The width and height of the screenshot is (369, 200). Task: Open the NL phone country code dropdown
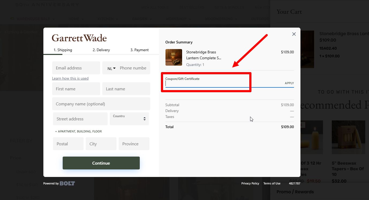pos(111,68)
